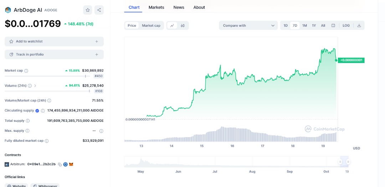Click info icon beside Max. supply value
Screen dimensions: 385x187
[101, 131]
